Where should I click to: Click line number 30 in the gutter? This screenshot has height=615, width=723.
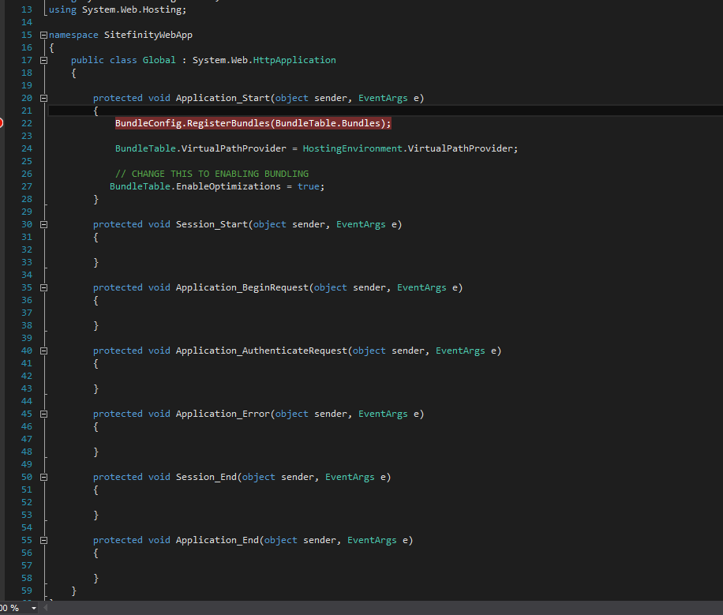point(26,223)
